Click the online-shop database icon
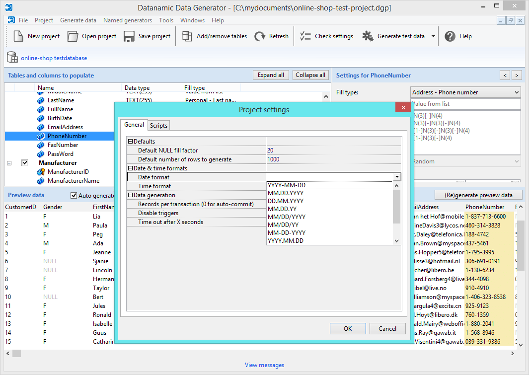The width and height of the screenshot is (529, 375). click(x=12, y=57)
